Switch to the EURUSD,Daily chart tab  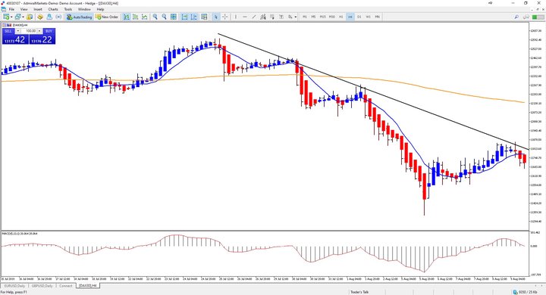tap(14, 286)
